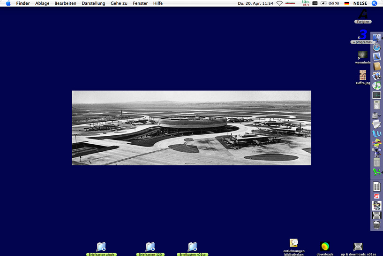Image resolution: width=383 pixels, height=256 pixels.
Task: Open the Darstellung menu
Action: (x=93, y=3)
